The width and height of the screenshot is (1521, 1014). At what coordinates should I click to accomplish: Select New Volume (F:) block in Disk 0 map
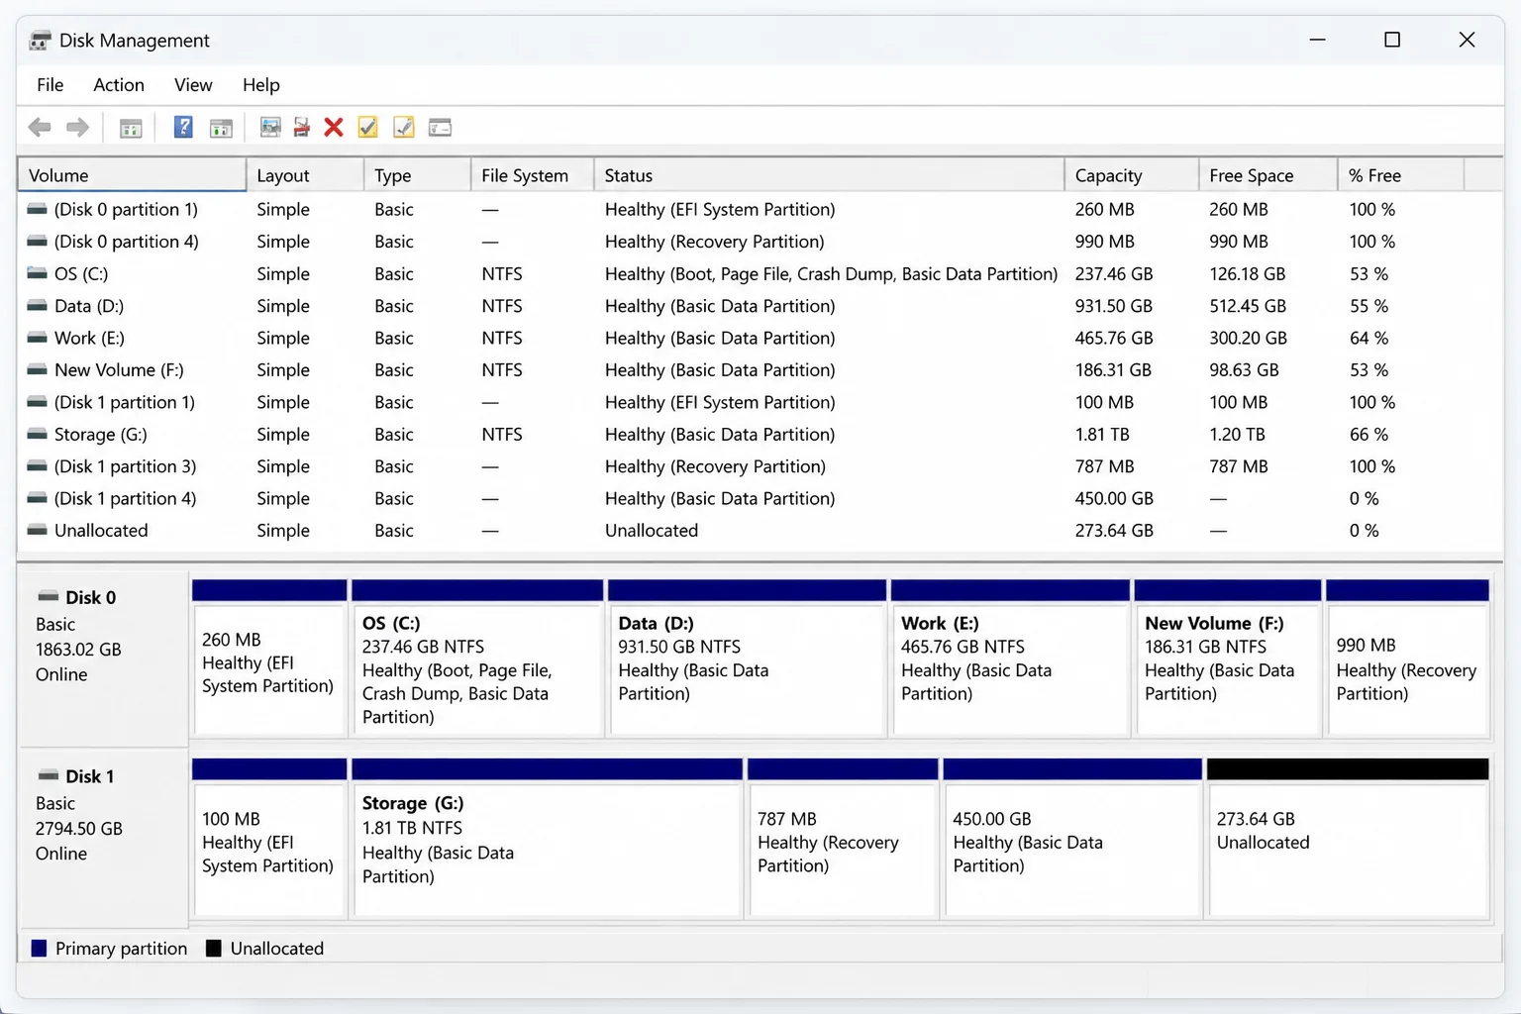click(1228, 658)
